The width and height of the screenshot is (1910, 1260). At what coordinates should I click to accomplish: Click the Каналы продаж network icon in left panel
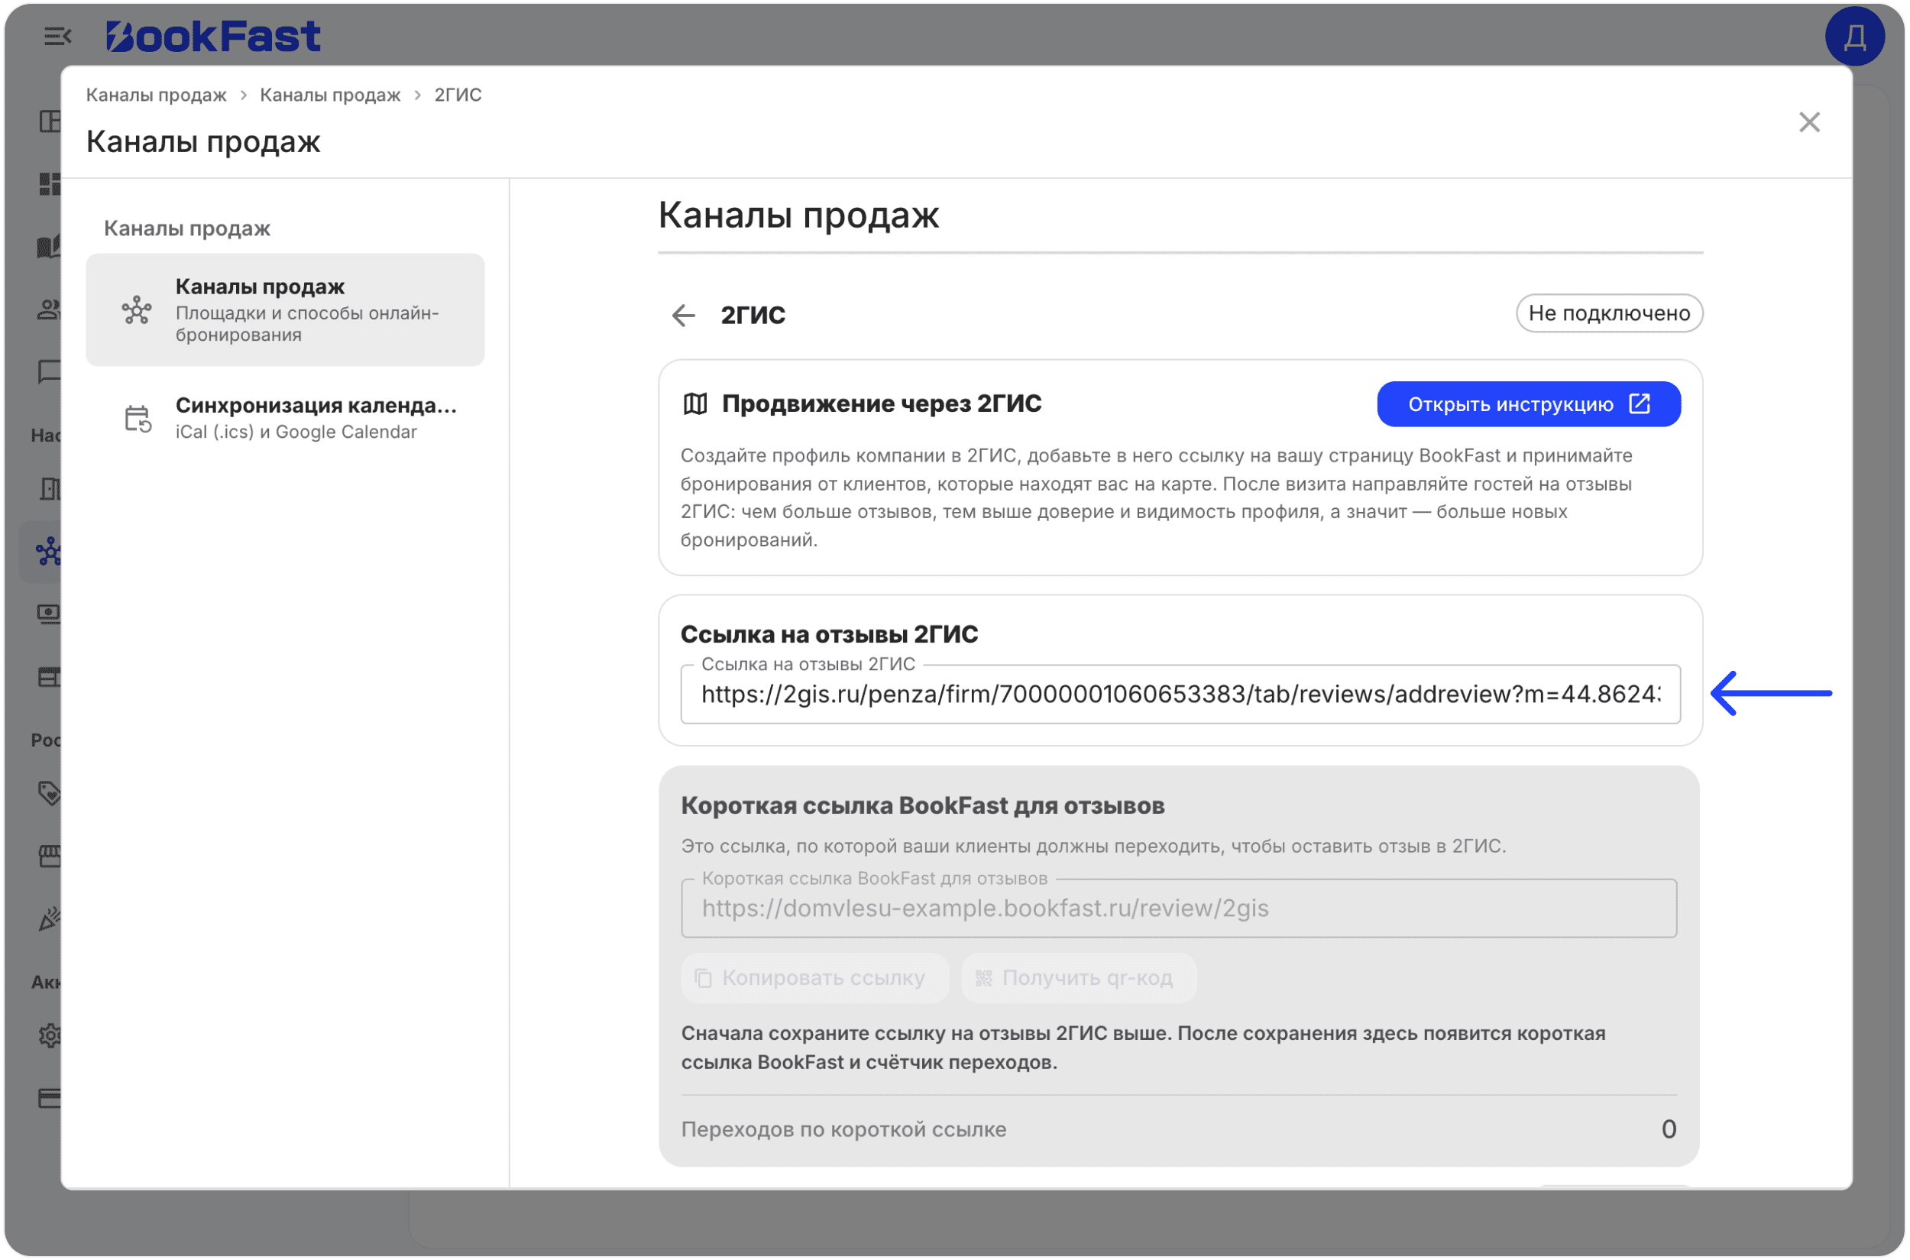click(137, 310)
